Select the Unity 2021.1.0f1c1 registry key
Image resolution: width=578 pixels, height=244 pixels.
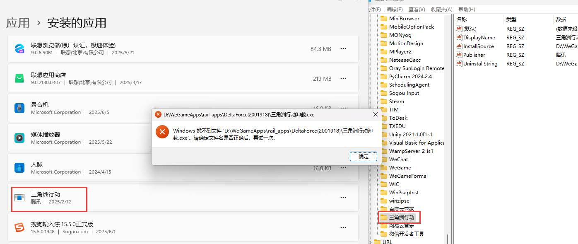pyautogui.click(x=411, y=134)
